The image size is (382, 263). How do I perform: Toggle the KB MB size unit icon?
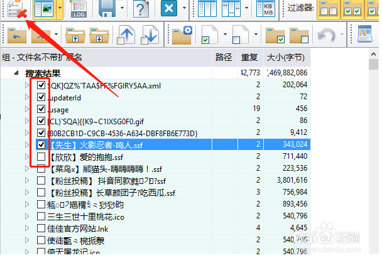click(x=266, y=9)
